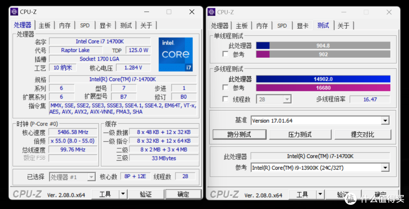Click the 10 纳米 process field
Viewport: 409px width, 209px height.
pyautogui.click(x=63, y=68)
